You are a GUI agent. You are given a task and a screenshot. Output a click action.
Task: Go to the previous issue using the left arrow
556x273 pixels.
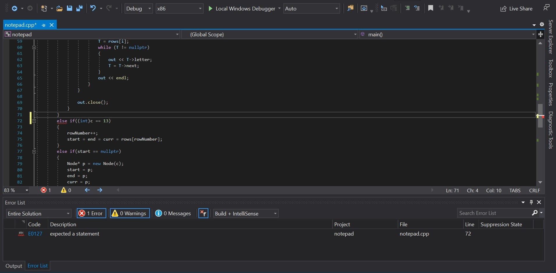[87, 190]
